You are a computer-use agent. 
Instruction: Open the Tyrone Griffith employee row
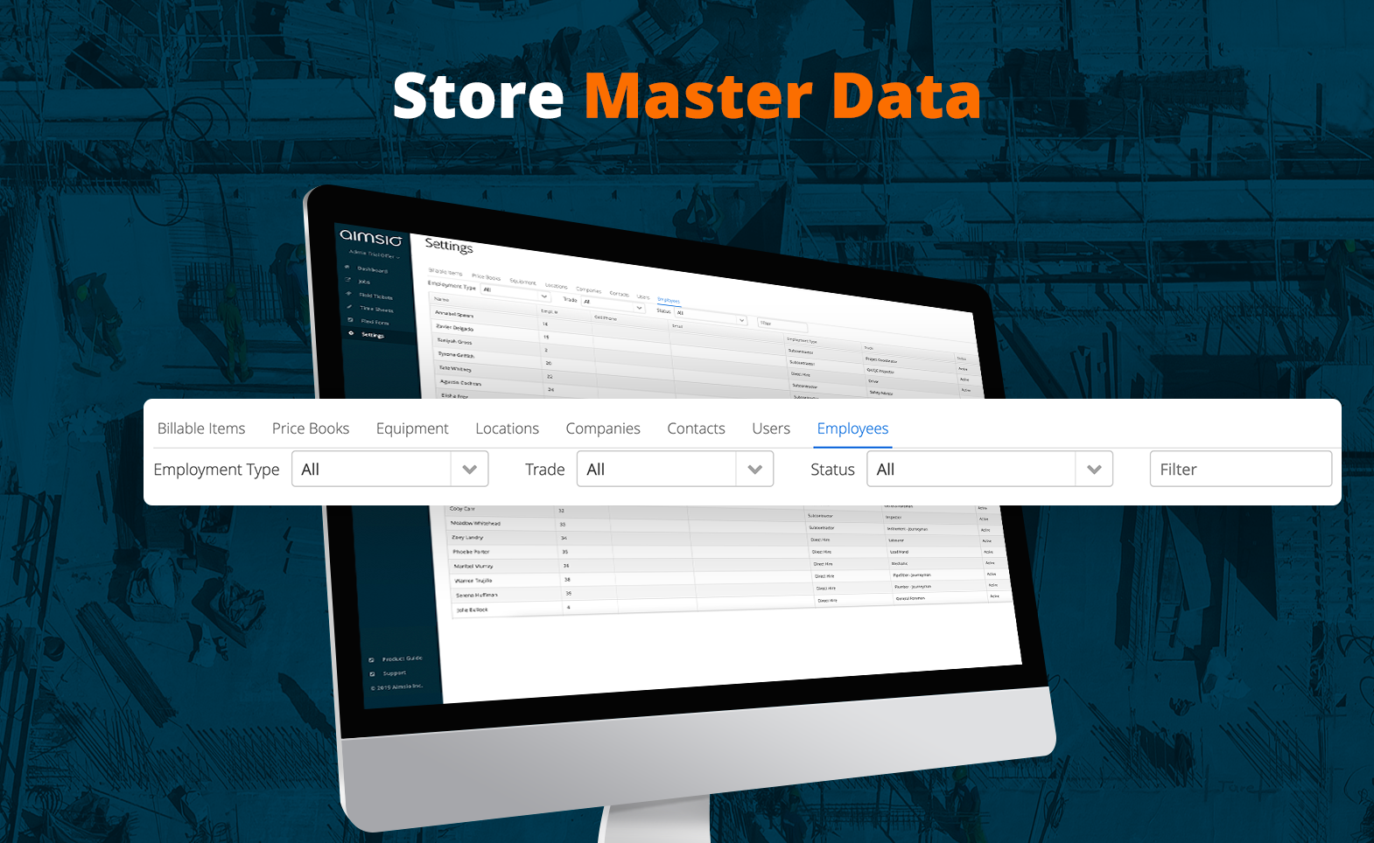click(457, 355)
